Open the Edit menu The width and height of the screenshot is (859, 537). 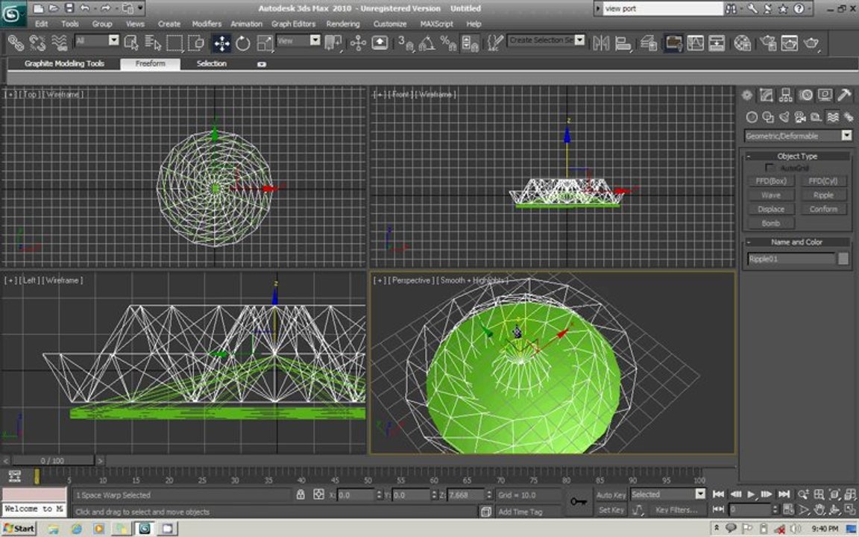coord(41,24)
